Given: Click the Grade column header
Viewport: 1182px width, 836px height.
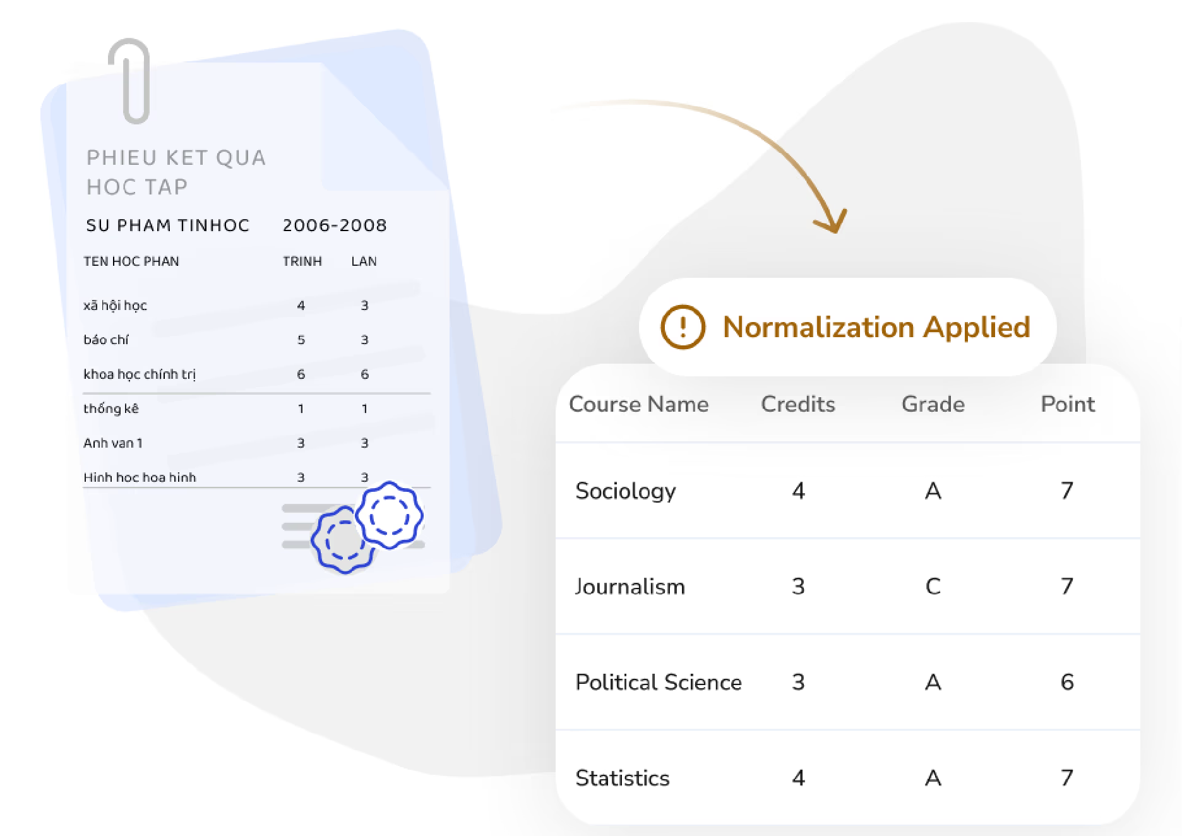Looking at the screenshot, I should [x=933, y=404].
